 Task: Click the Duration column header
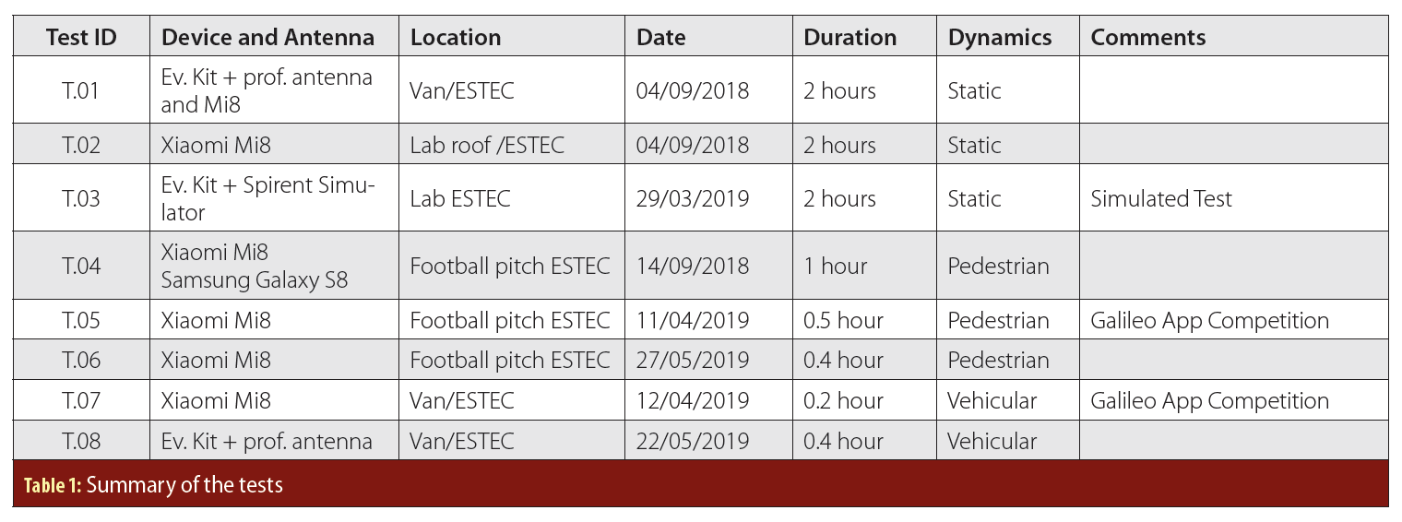850,37
